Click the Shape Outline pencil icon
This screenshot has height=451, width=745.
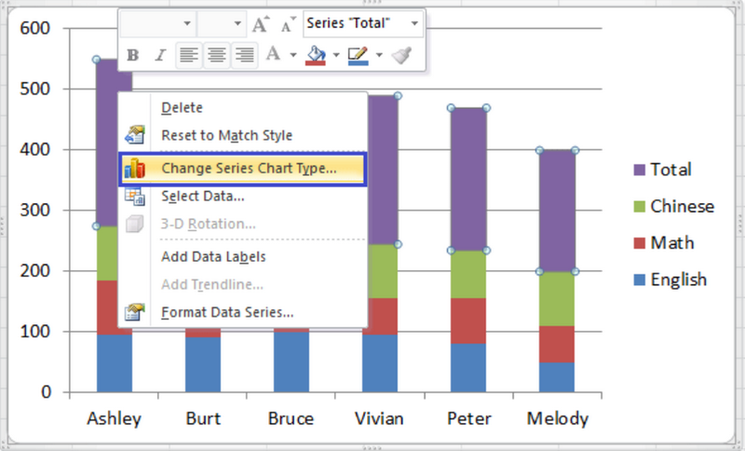tap(359, 55)
